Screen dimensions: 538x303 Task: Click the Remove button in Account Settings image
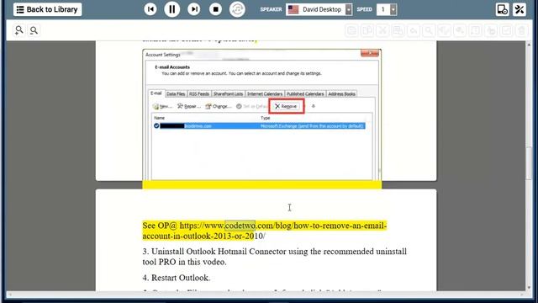286,107
